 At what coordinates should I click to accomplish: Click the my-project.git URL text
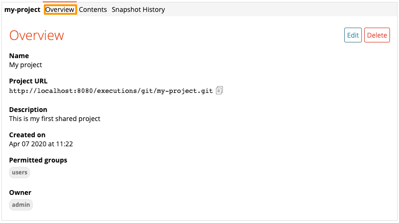[111, 91]
